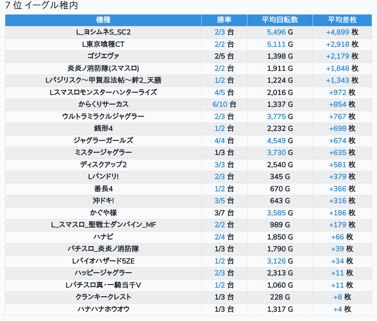The image size is (377, 321).
Task: Click the "2/5 台" win rate cell
Action: pyautogui.click(x=224, y=56)
